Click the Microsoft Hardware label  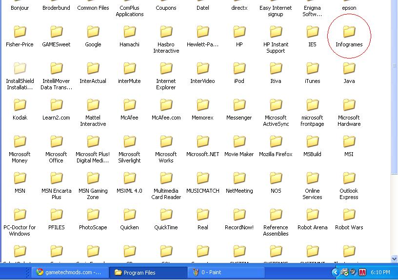349,120
